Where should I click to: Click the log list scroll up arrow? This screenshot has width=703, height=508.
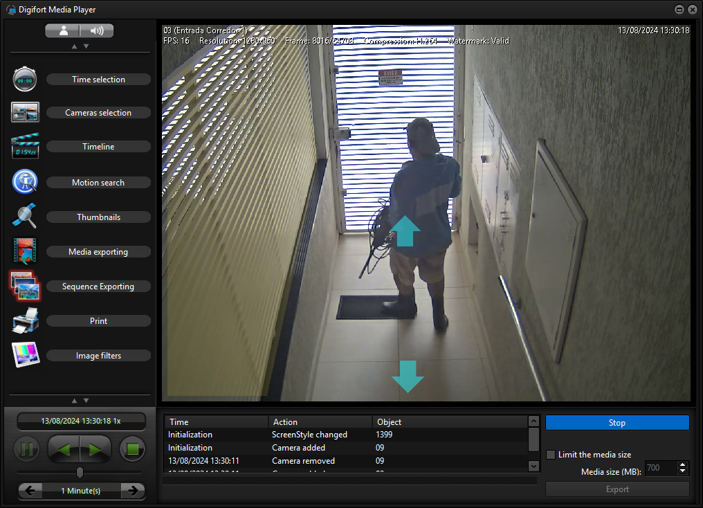533,421
